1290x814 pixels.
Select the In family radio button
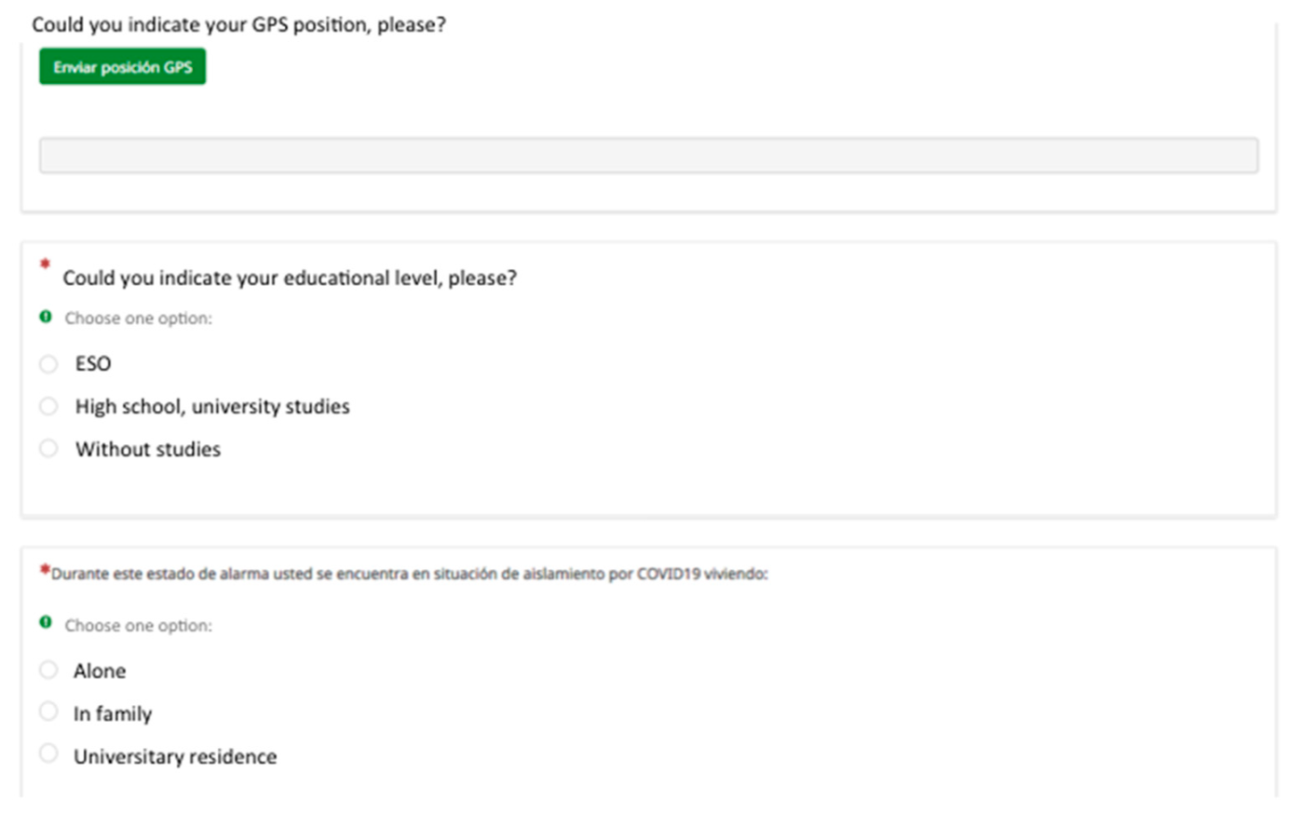[48, 712]
